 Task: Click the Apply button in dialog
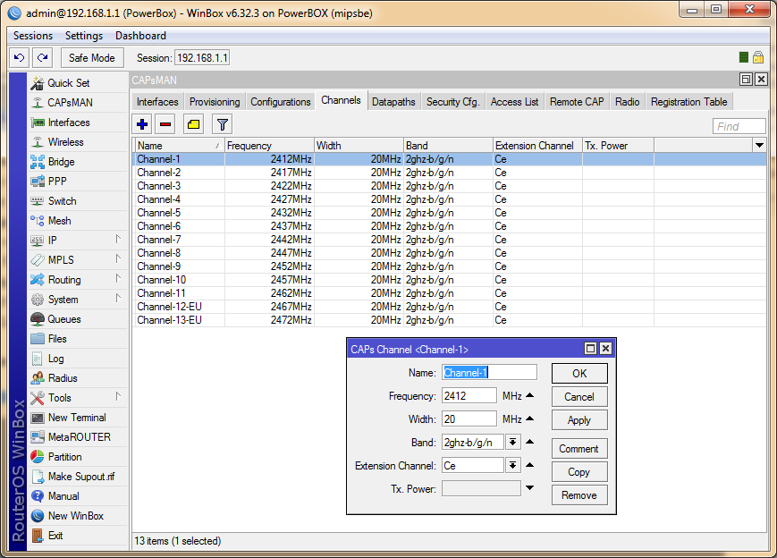click(x=579, y=420)
